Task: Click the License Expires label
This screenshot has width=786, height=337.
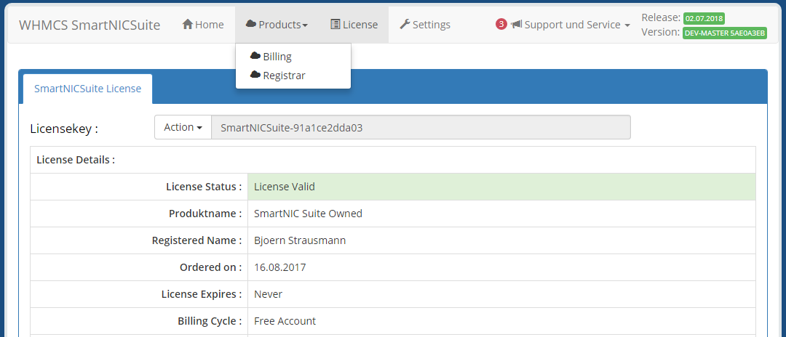Action: (202, 294)
